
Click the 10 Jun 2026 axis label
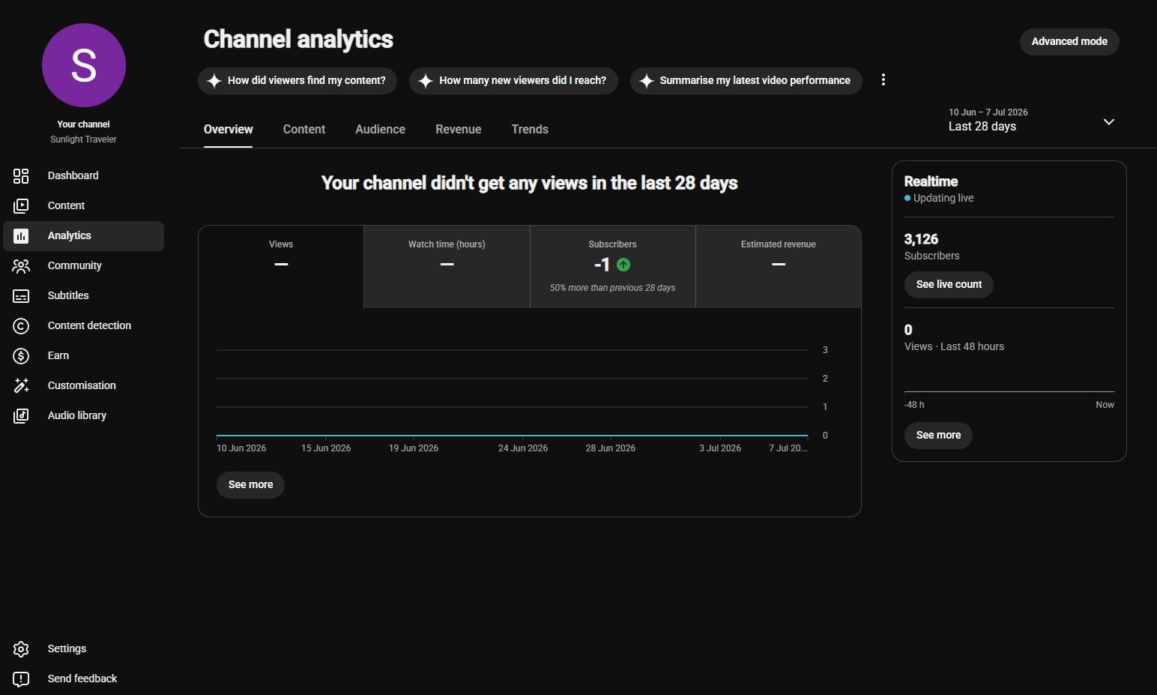click(x=241, y=448)
